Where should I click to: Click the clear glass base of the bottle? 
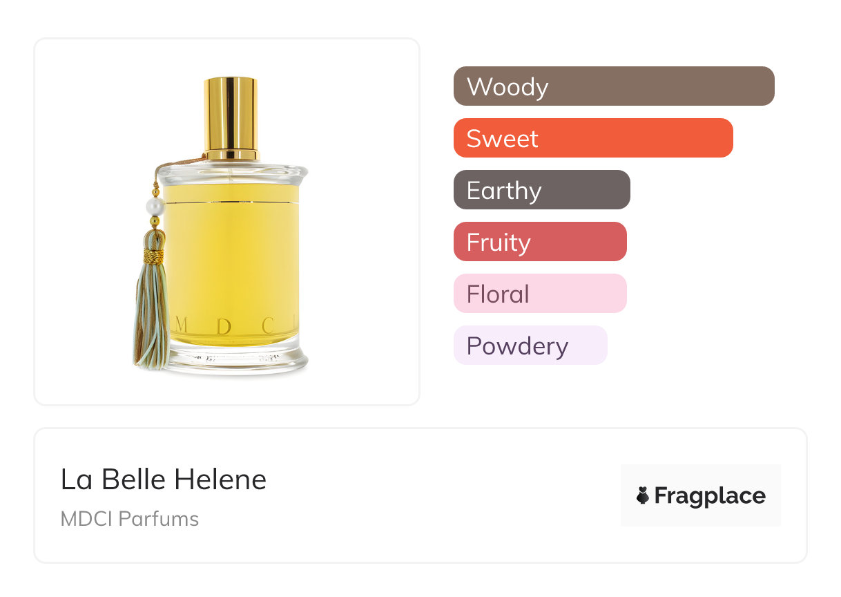coord(235,358)
